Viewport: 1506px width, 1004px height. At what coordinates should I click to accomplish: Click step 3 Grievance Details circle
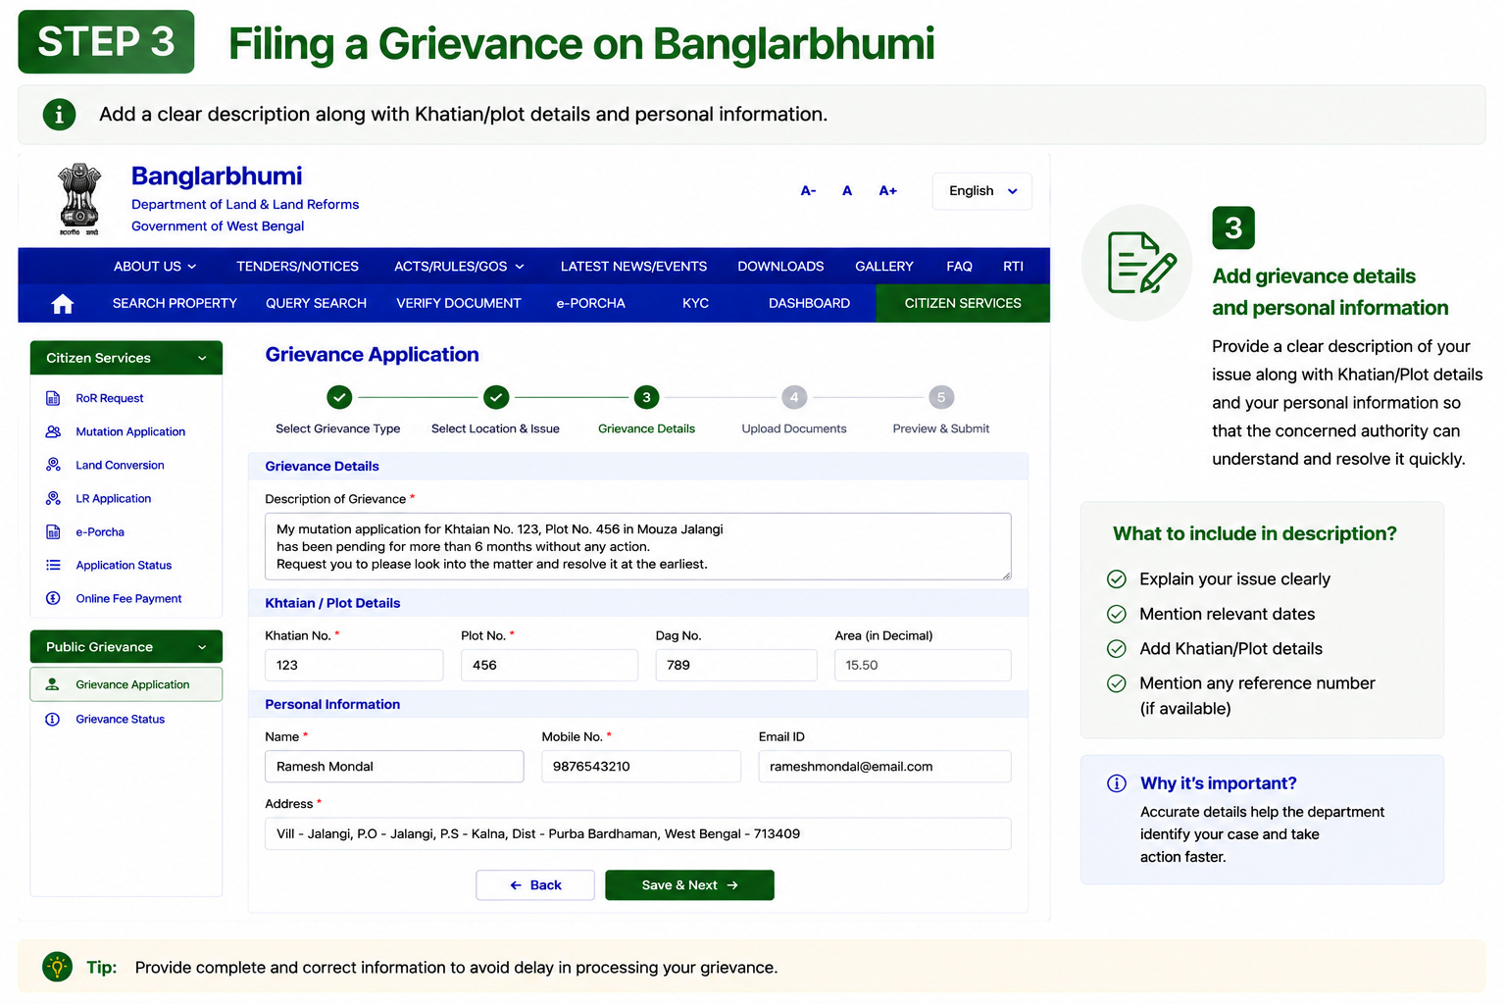pos(646,397)
